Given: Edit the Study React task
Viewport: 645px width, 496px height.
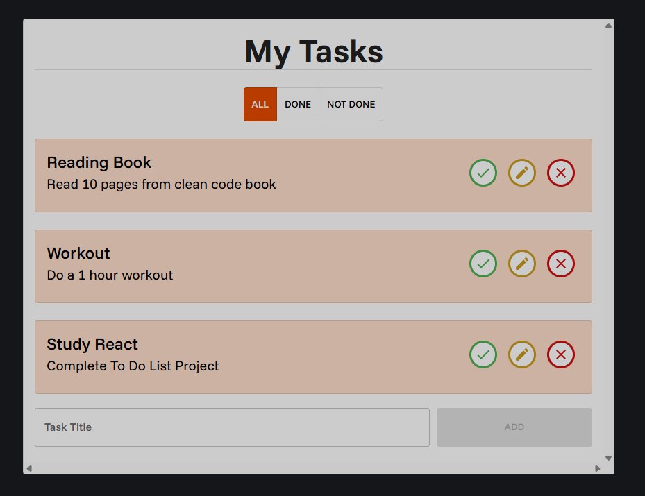Looking at the screenshot, I should tap(521, 354).
